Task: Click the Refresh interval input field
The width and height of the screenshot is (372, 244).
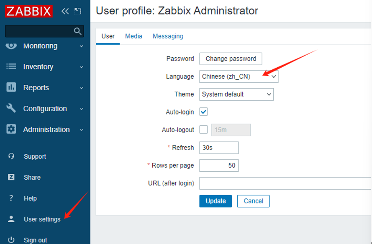Action: (219, 147)
